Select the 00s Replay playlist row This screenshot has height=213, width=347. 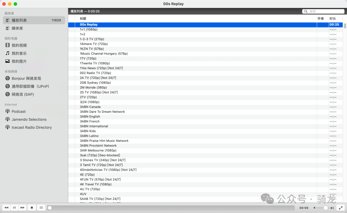coord(206,24)
